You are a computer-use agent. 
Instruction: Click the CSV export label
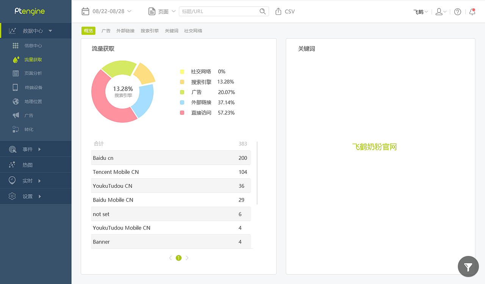pyautogui.click(x=290, y=11)
